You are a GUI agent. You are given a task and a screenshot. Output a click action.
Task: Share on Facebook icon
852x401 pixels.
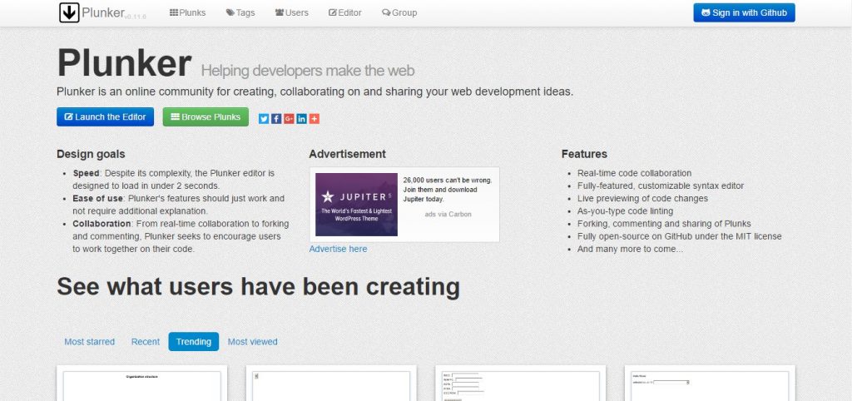(x=276, y=118)
